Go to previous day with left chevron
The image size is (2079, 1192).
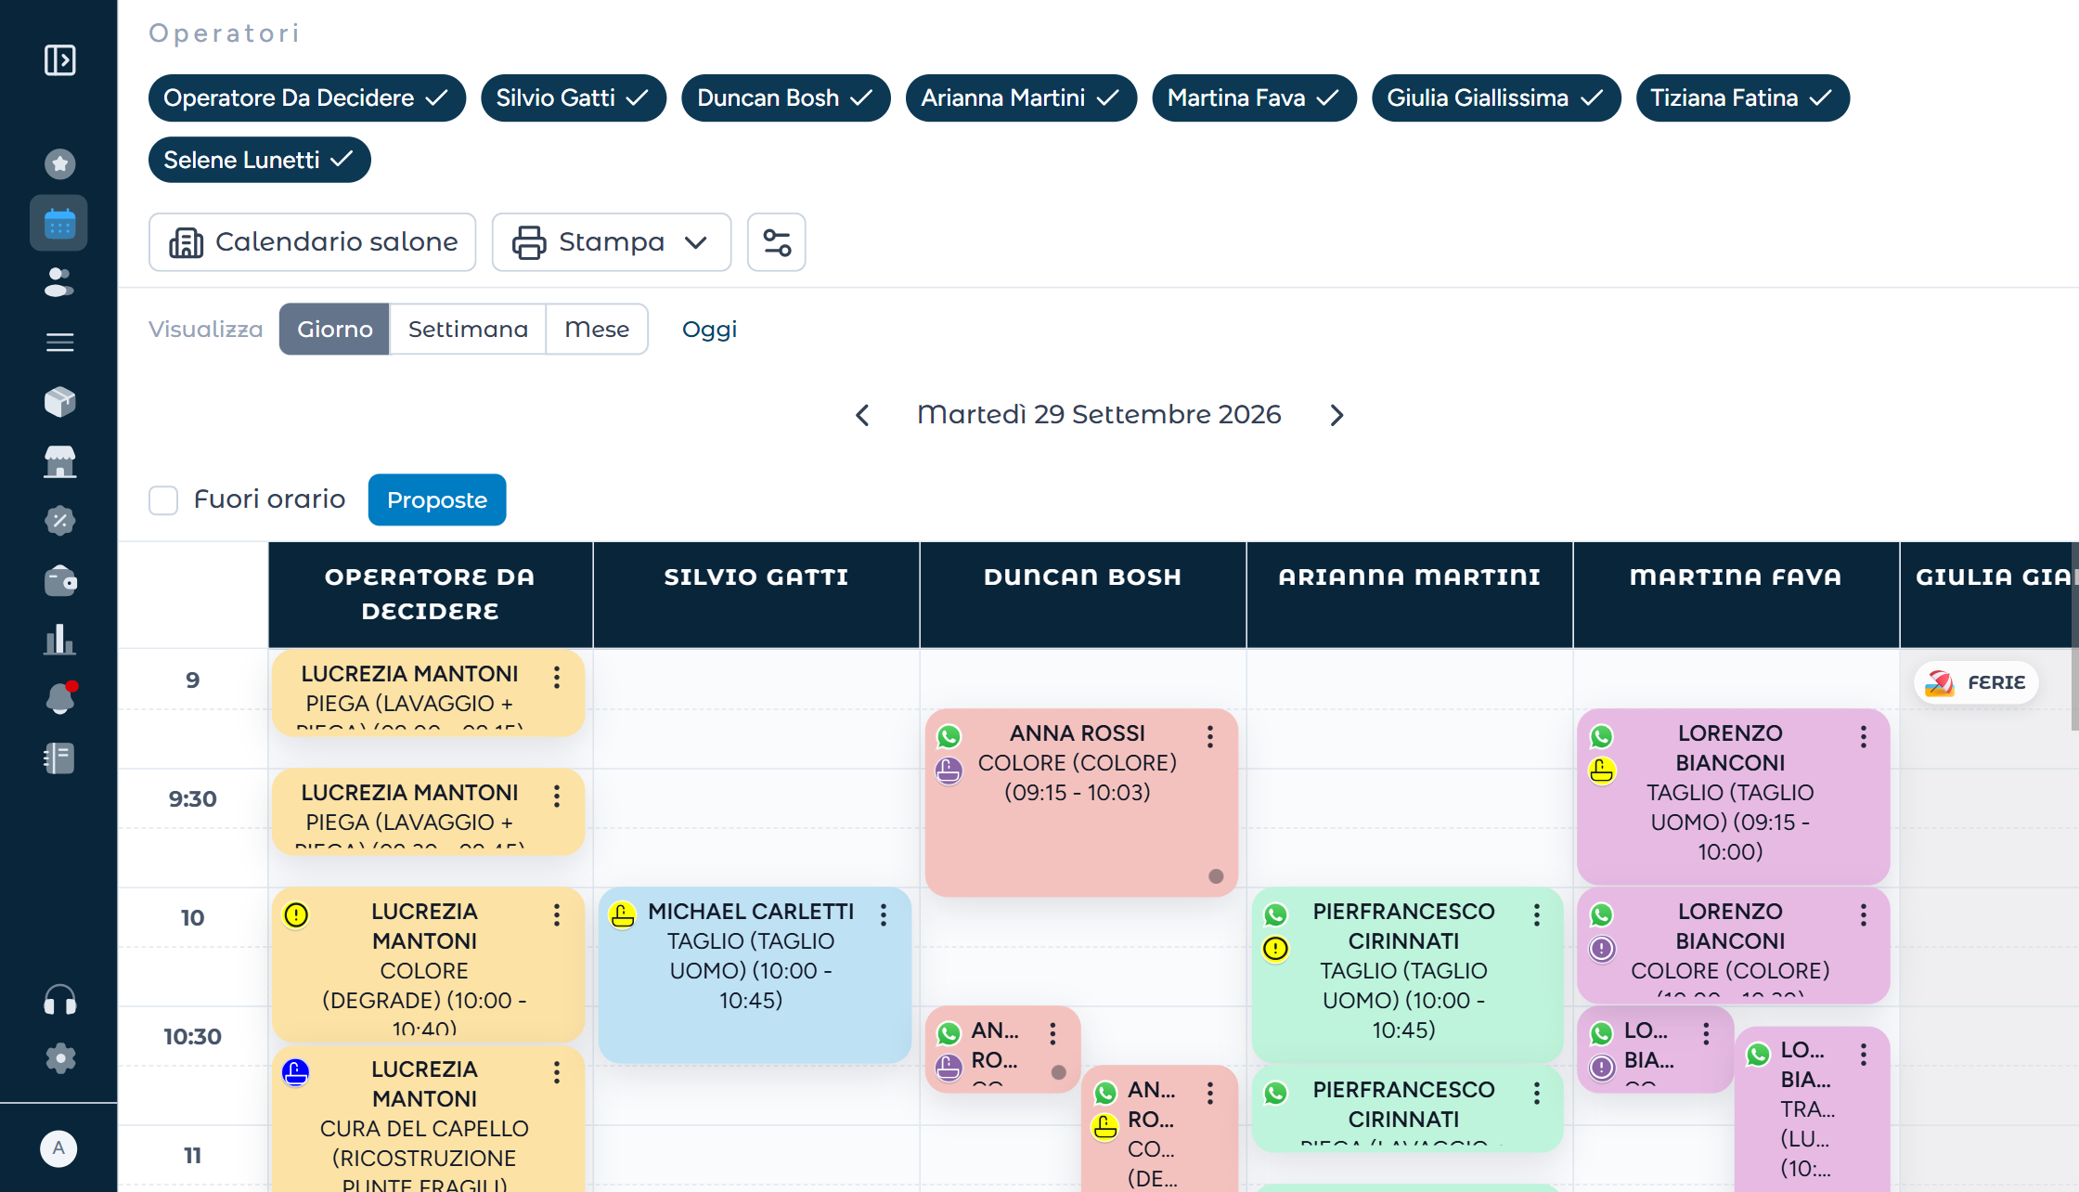point(862,415)
